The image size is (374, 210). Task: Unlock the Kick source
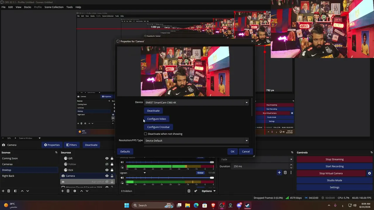click(x=112, y=170)
